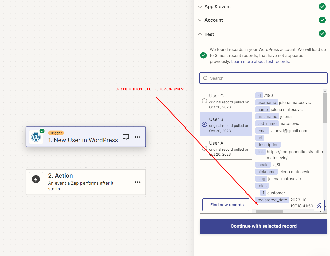Click the first_name field label
The image size is (330, 256).
pos(267,116)
